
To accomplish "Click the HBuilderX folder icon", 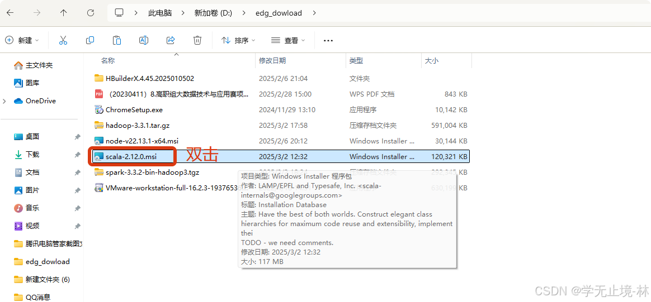I will (x=99, y=78).
